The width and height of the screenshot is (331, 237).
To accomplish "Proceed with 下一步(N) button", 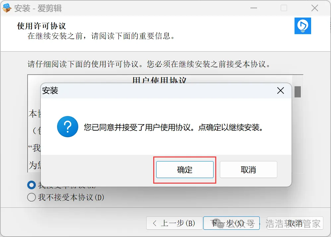I will [232, 223].
